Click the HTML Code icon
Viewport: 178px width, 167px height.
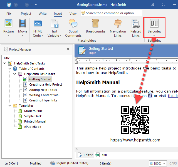(x=38, y=24)
